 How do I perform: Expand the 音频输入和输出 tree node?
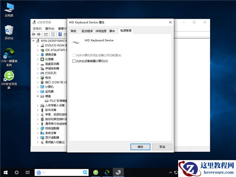(38, 142)
